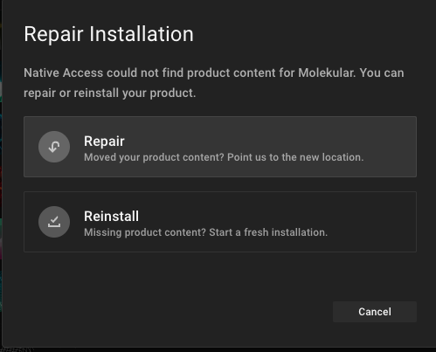This screenshot has width=436, height=352.
Task: Click blank right side of Repair card
Action: pos(391,147)
